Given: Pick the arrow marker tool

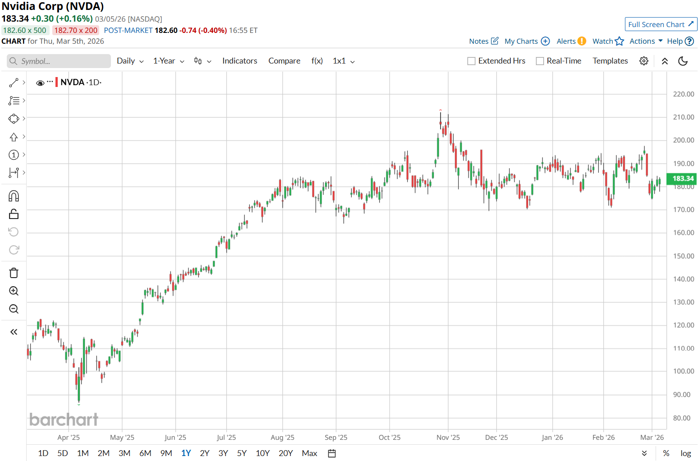Looking at the screenshot, I should pos(14,137).
